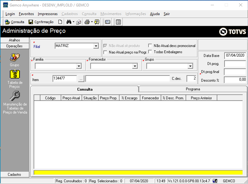Click the Preço Anterior column header
Screen dimensions: 248x184
(x=201, y=98)
